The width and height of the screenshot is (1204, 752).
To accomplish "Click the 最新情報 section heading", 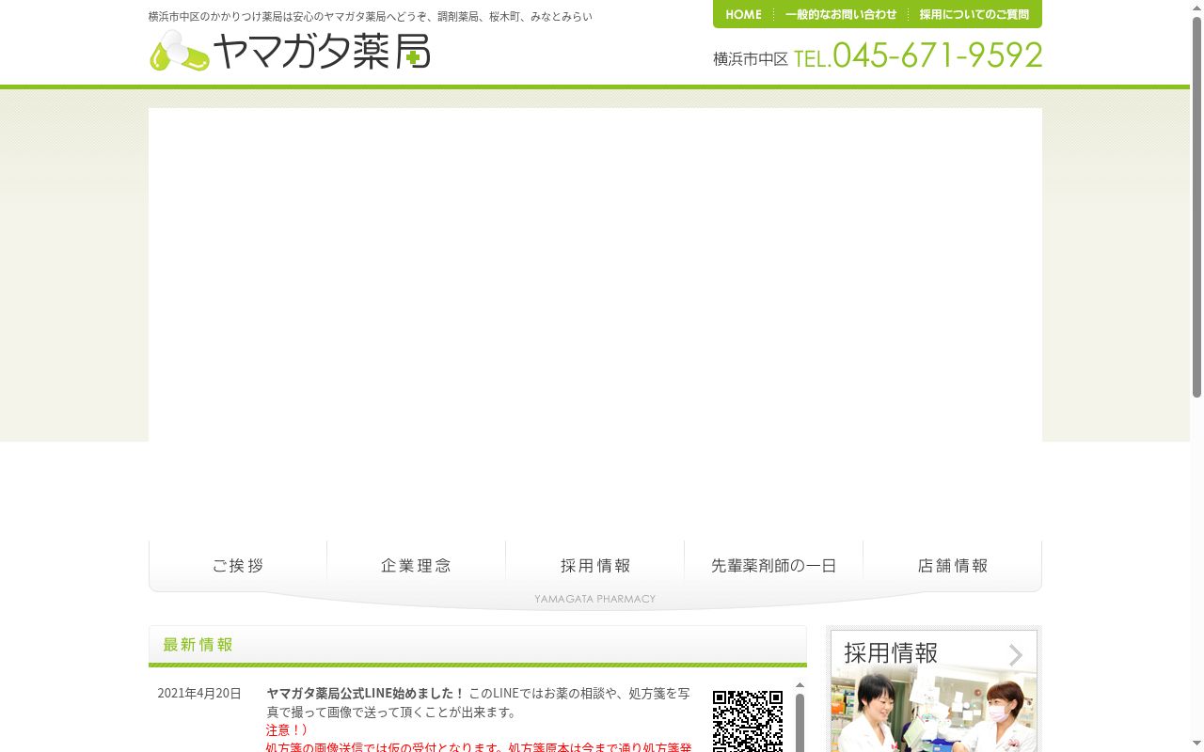I will pos(198,645).
